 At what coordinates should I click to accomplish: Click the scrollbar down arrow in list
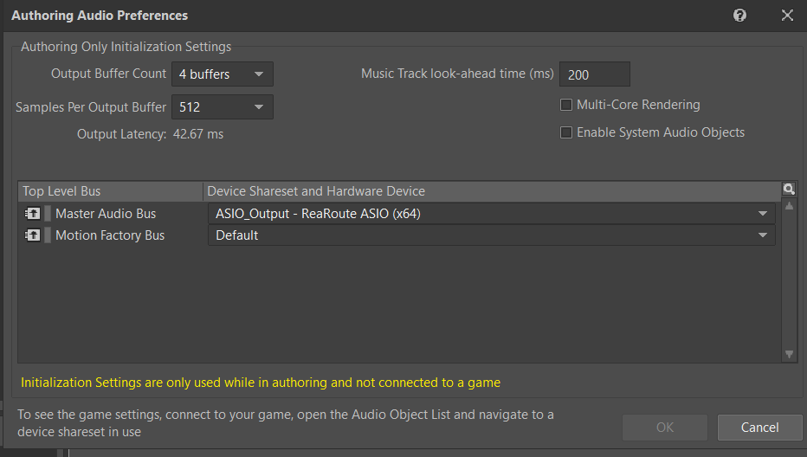tap(789, 354)
